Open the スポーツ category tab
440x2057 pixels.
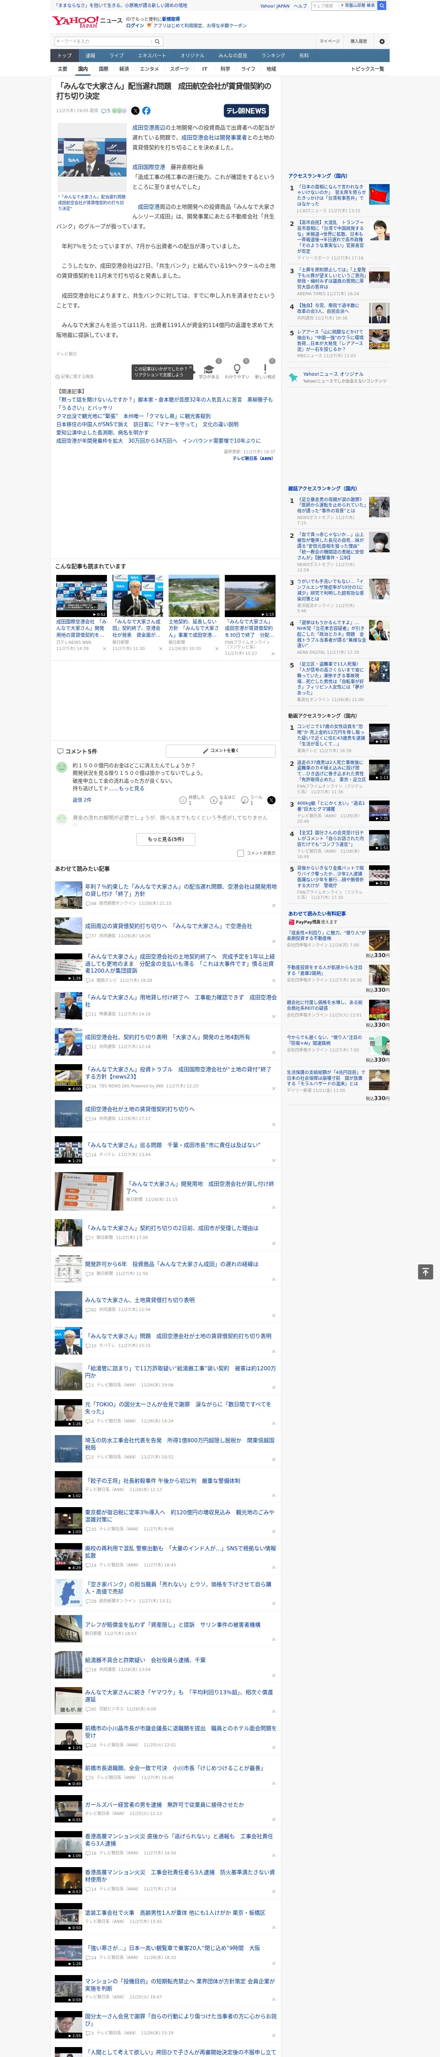pos(180,69)
